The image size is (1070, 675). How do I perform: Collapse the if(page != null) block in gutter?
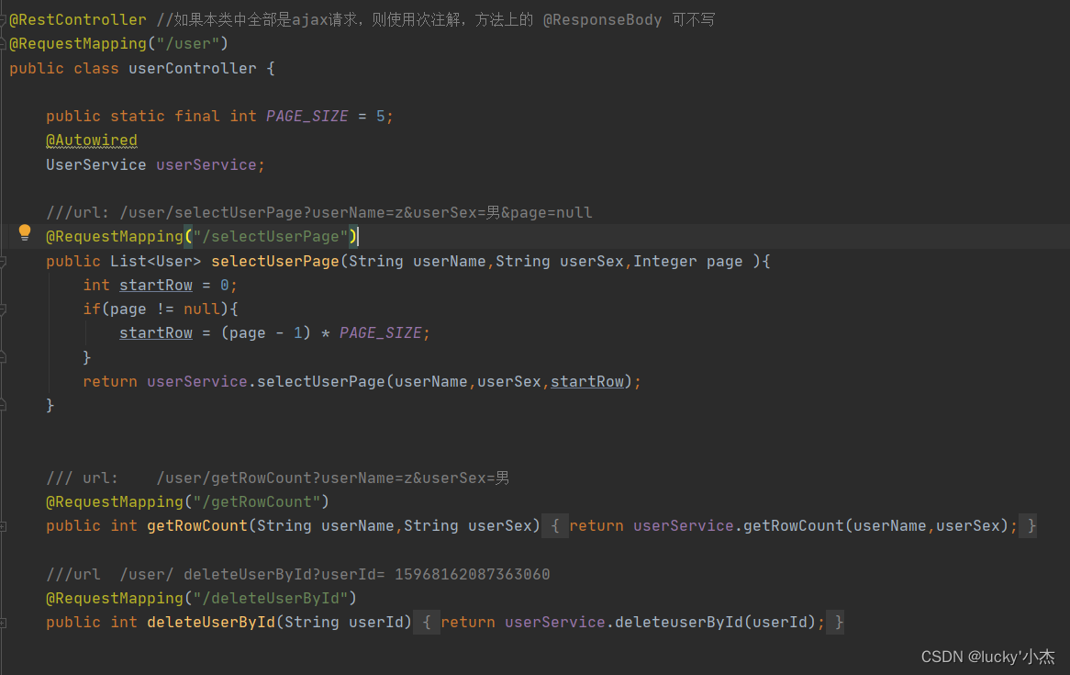click(3, 309)
